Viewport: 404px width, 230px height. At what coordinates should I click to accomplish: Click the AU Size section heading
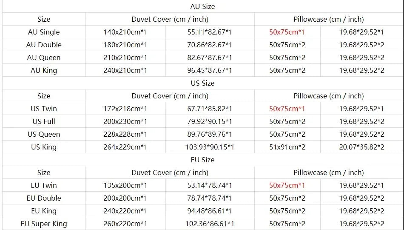point(202,6)
